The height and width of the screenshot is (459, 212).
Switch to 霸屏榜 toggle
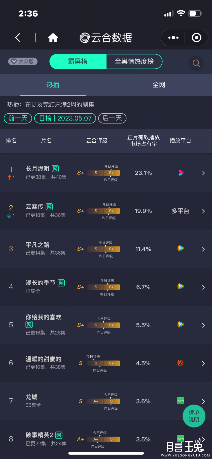click(78, 62)
